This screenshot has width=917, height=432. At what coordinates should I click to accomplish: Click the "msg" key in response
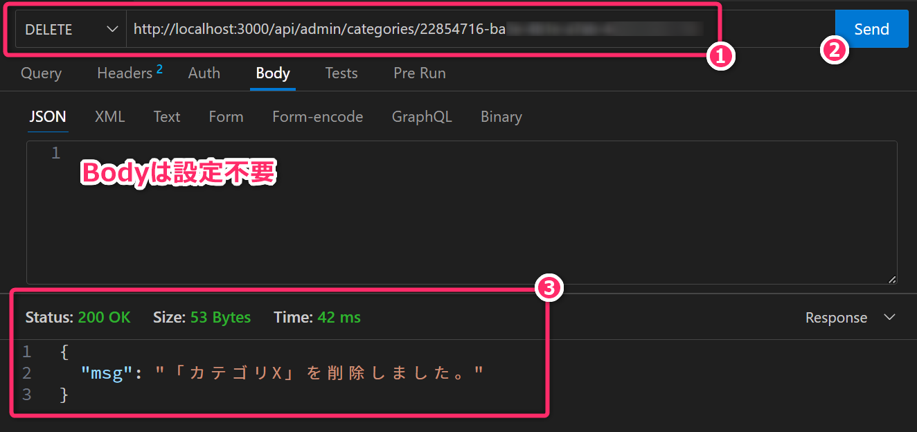tap(106, 373)
